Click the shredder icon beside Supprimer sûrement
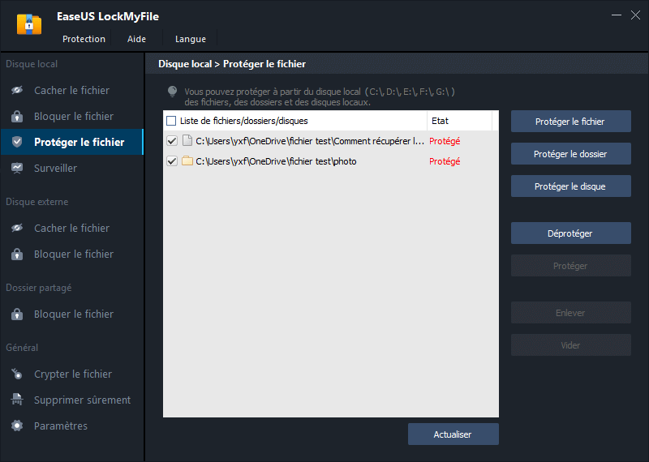This screenshot has height=462, width=649. [x=17, y=400]
